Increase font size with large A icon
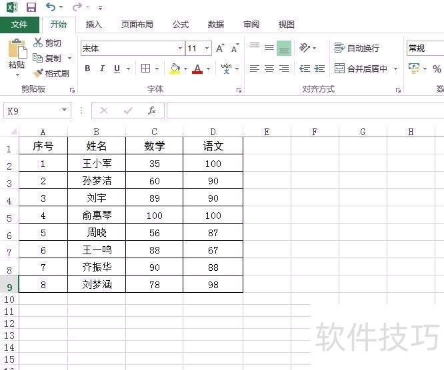444x370 pixels. coord(220,49)
